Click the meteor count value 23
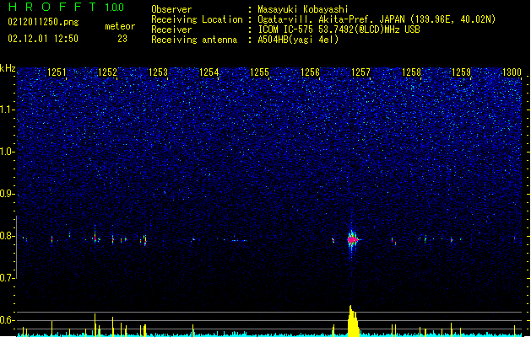Screen dimensions: 531x337 pyautogui.click(x=122, y=39)
